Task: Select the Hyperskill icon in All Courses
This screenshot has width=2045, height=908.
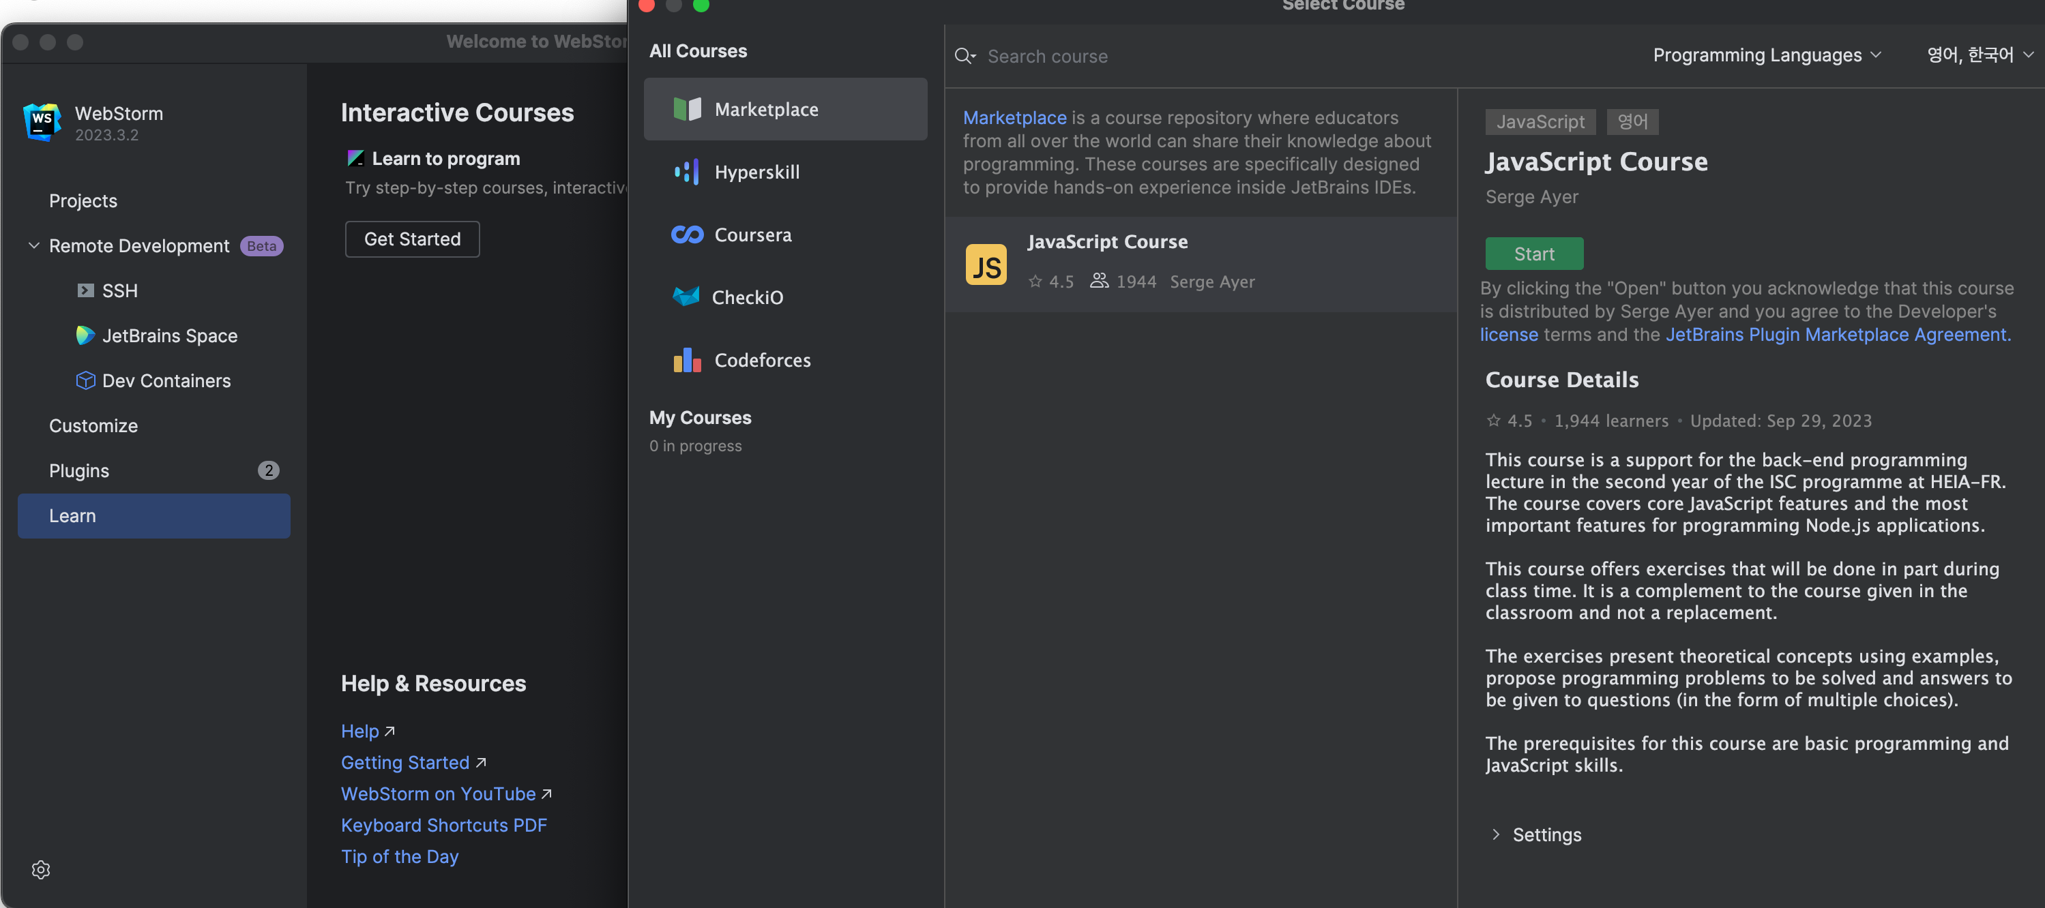Action: (x=687, y=171)
